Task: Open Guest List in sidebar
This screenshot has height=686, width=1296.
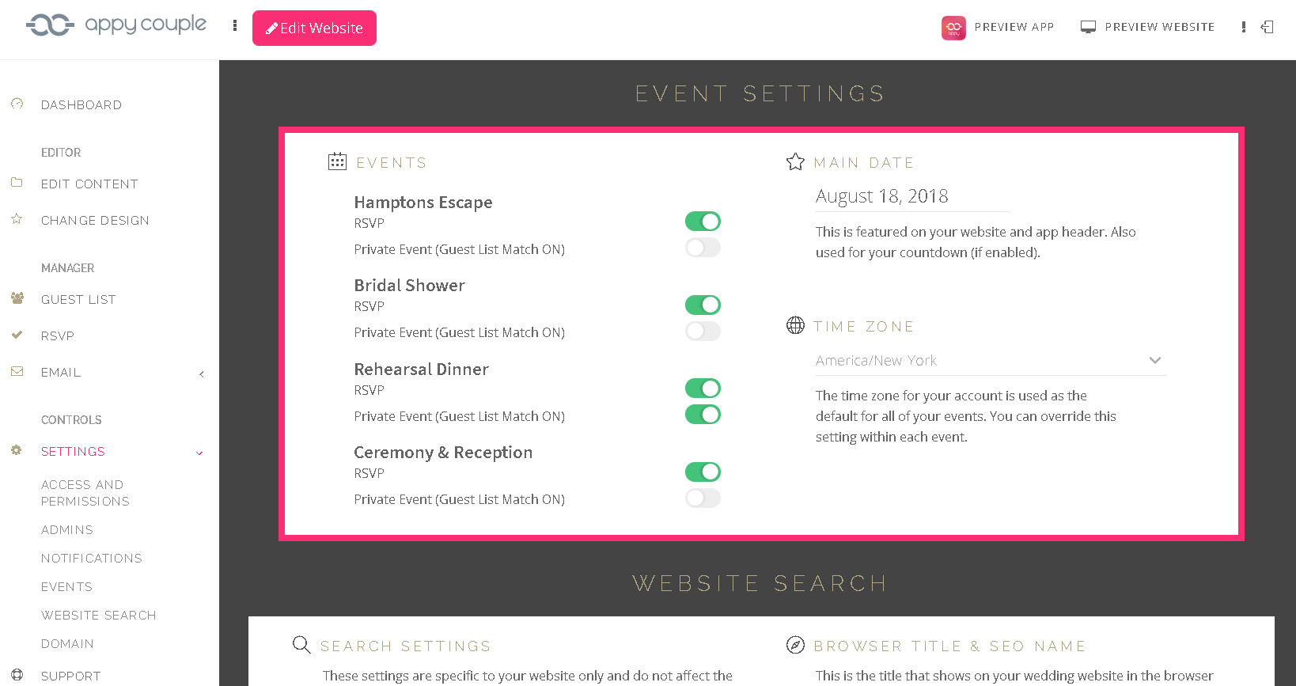Action: click(x=78, y=300)
